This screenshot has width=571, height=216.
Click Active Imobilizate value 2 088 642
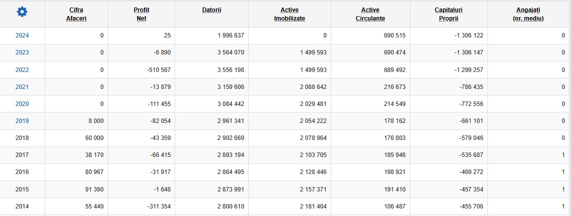(x=313, y=87)
